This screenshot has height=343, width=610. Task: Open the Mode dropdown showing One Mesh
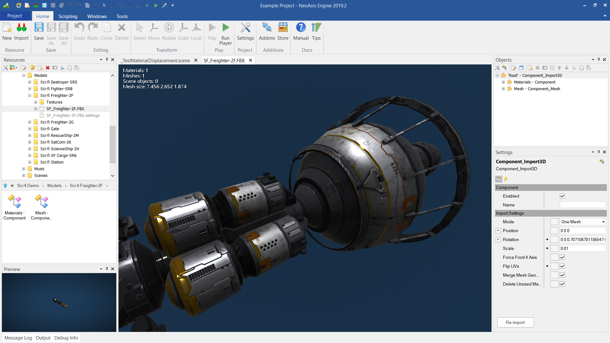(x=583, y=222)
